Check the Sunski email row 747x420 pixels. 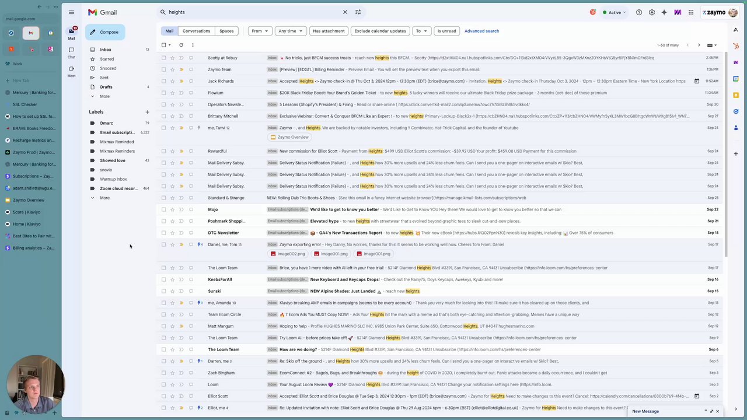(163, 291)
